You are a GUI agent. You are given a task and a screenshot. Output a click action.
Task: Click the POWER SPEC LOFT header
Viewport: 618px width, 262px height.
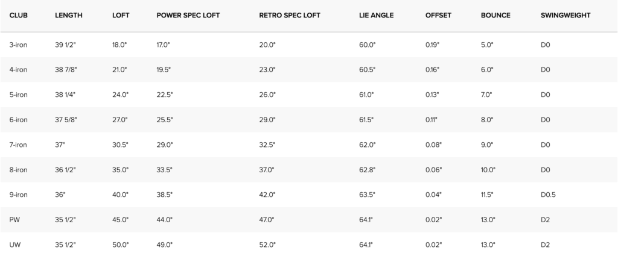[x=188, y=15]
